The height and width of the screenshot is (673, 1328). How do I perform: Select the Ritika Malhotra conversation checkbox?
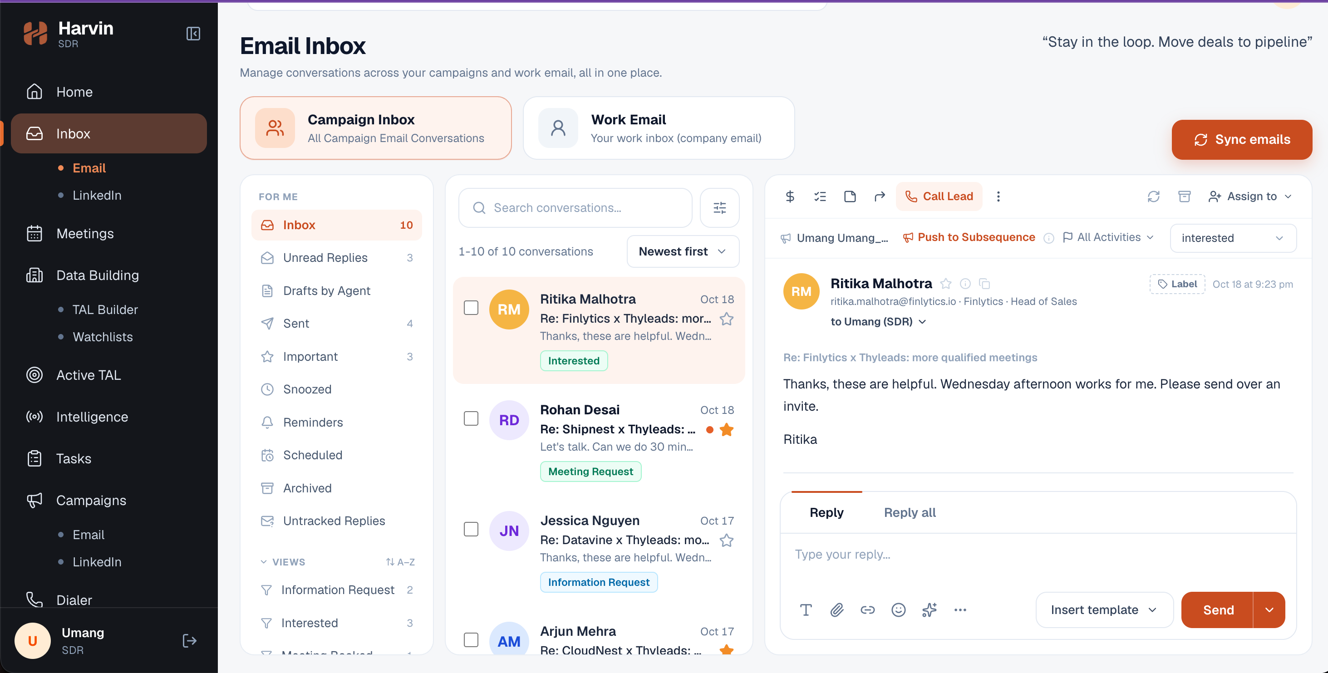tap(471, 308)
